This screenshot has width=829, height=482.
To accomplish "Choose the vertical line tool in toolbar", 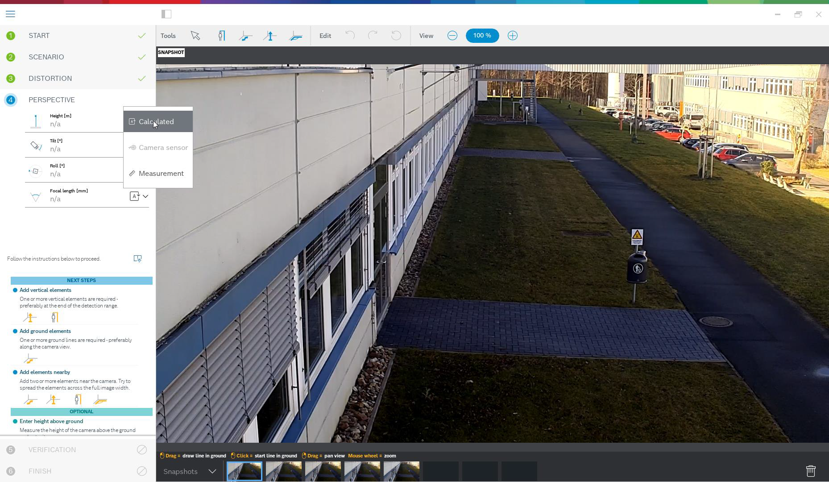I will [x=270, y=36].
